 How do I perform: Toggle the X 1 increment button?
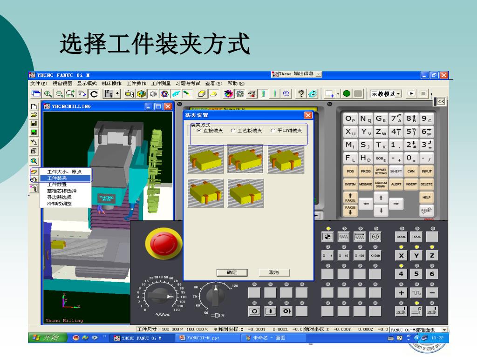pyautogui.click(x=327, y=256)
